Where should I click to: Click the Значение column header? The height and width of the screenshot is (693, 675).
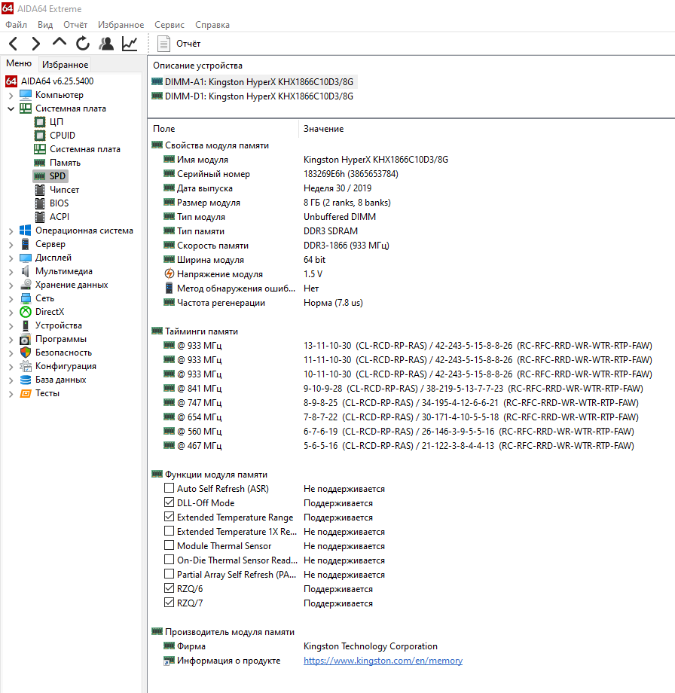(x=324, y=129)
